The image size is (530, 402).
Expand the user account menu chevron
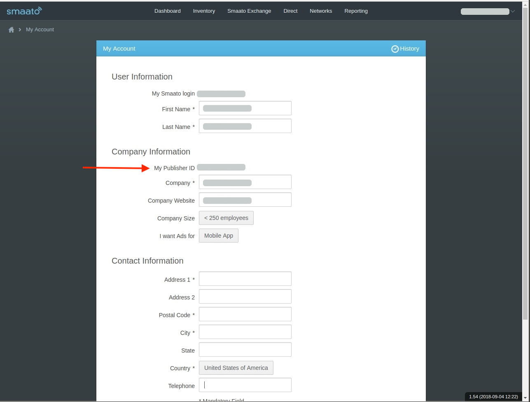pos(513,12)
